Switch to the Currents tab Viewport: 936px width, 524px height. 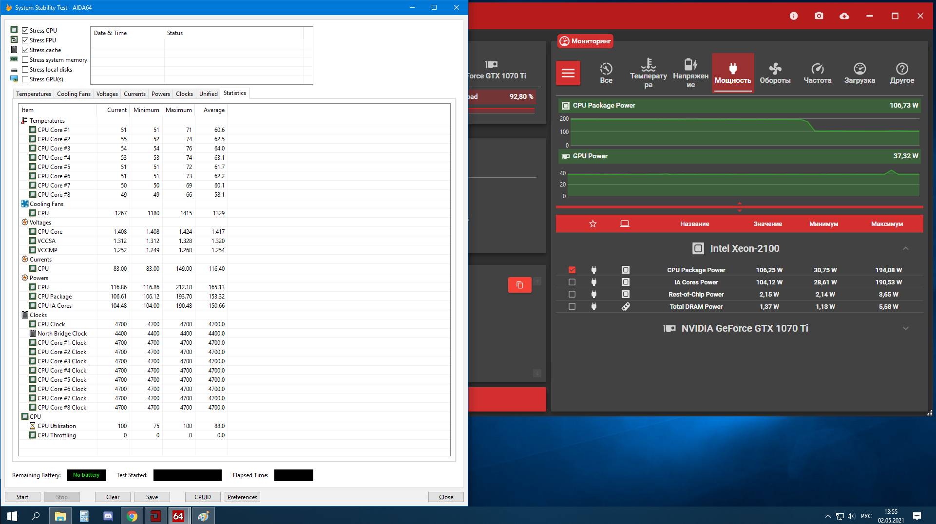click(x=134, y=94)
